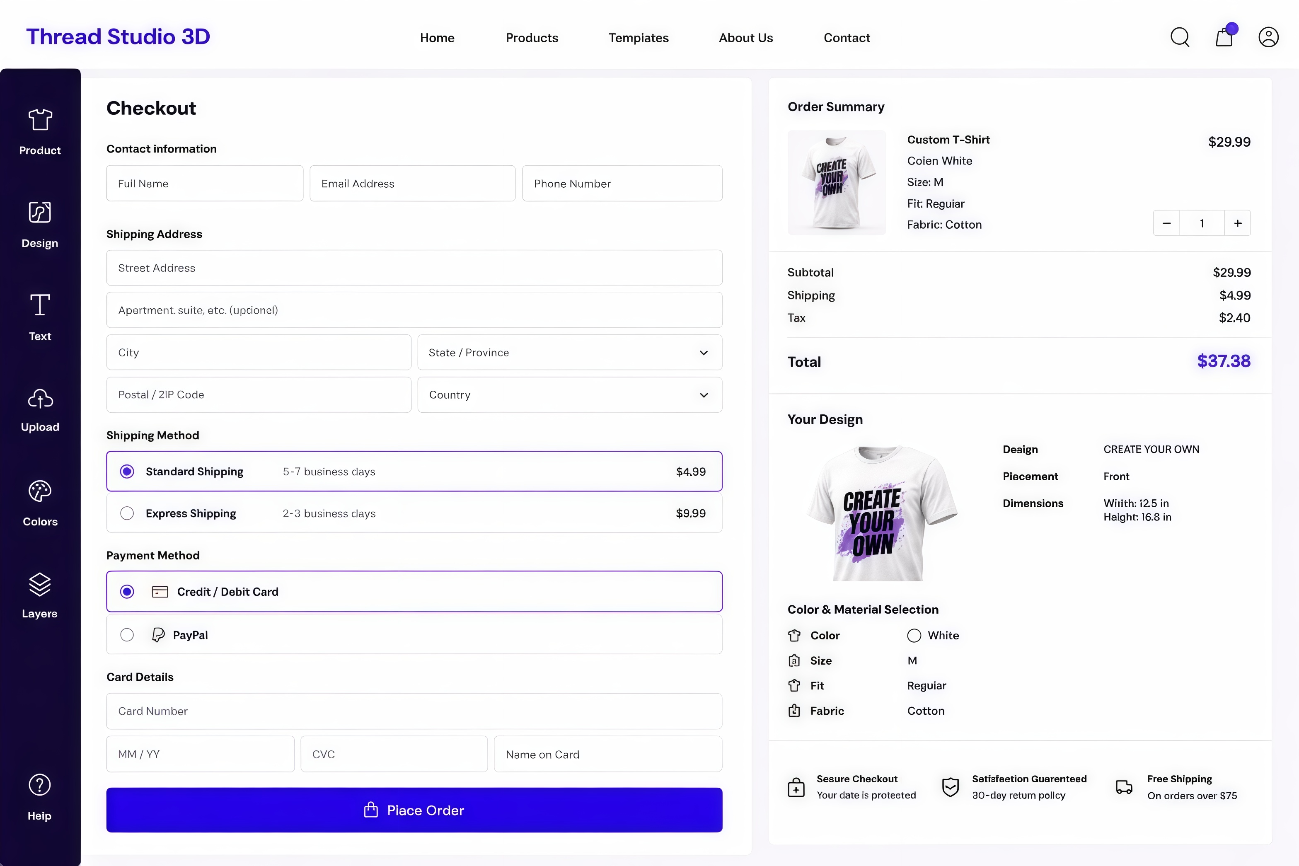Click the Email Address field
Image resolution: width=1299 pixels, height=866 pixels.
point(413,184)
